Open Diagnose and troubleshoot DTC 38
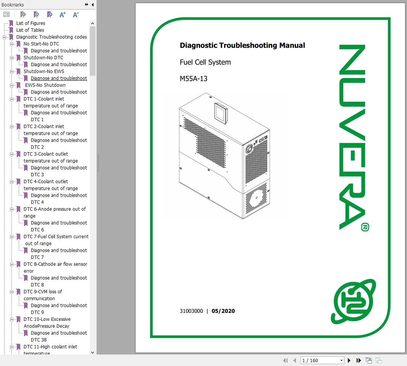Viewport: 407px width, 366px height. (x=59, y=337)
